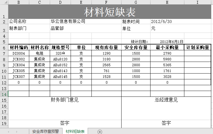Select column H header
The image size is (213, 134).
[x=167, y=2]
